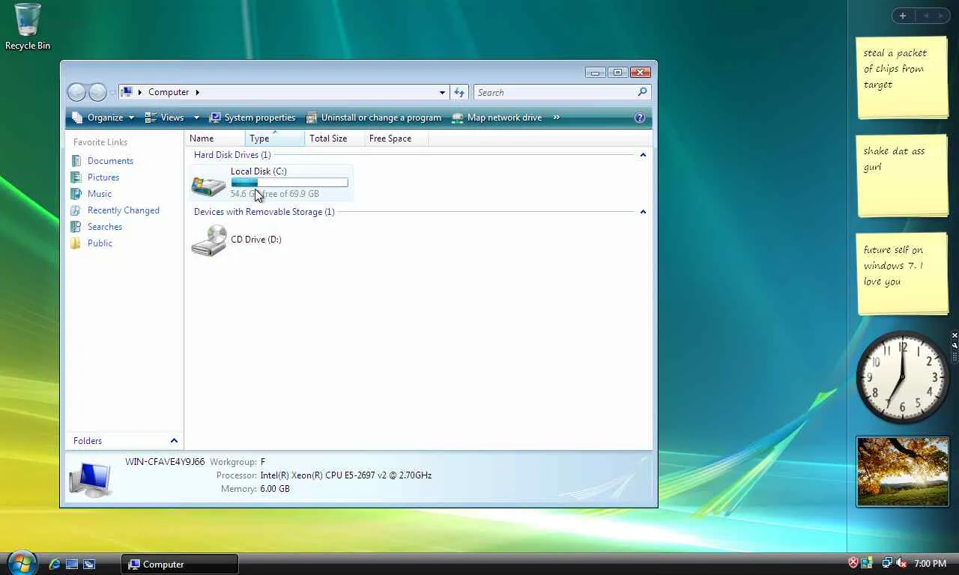This screenshot has height=575, width=959.
Task: Select the CD Drive (D:) icon
Action: click(208, 240)
